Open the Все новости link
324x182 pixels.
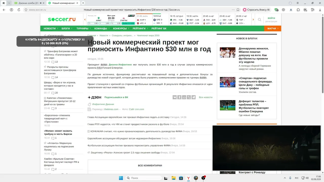(206, 97)
